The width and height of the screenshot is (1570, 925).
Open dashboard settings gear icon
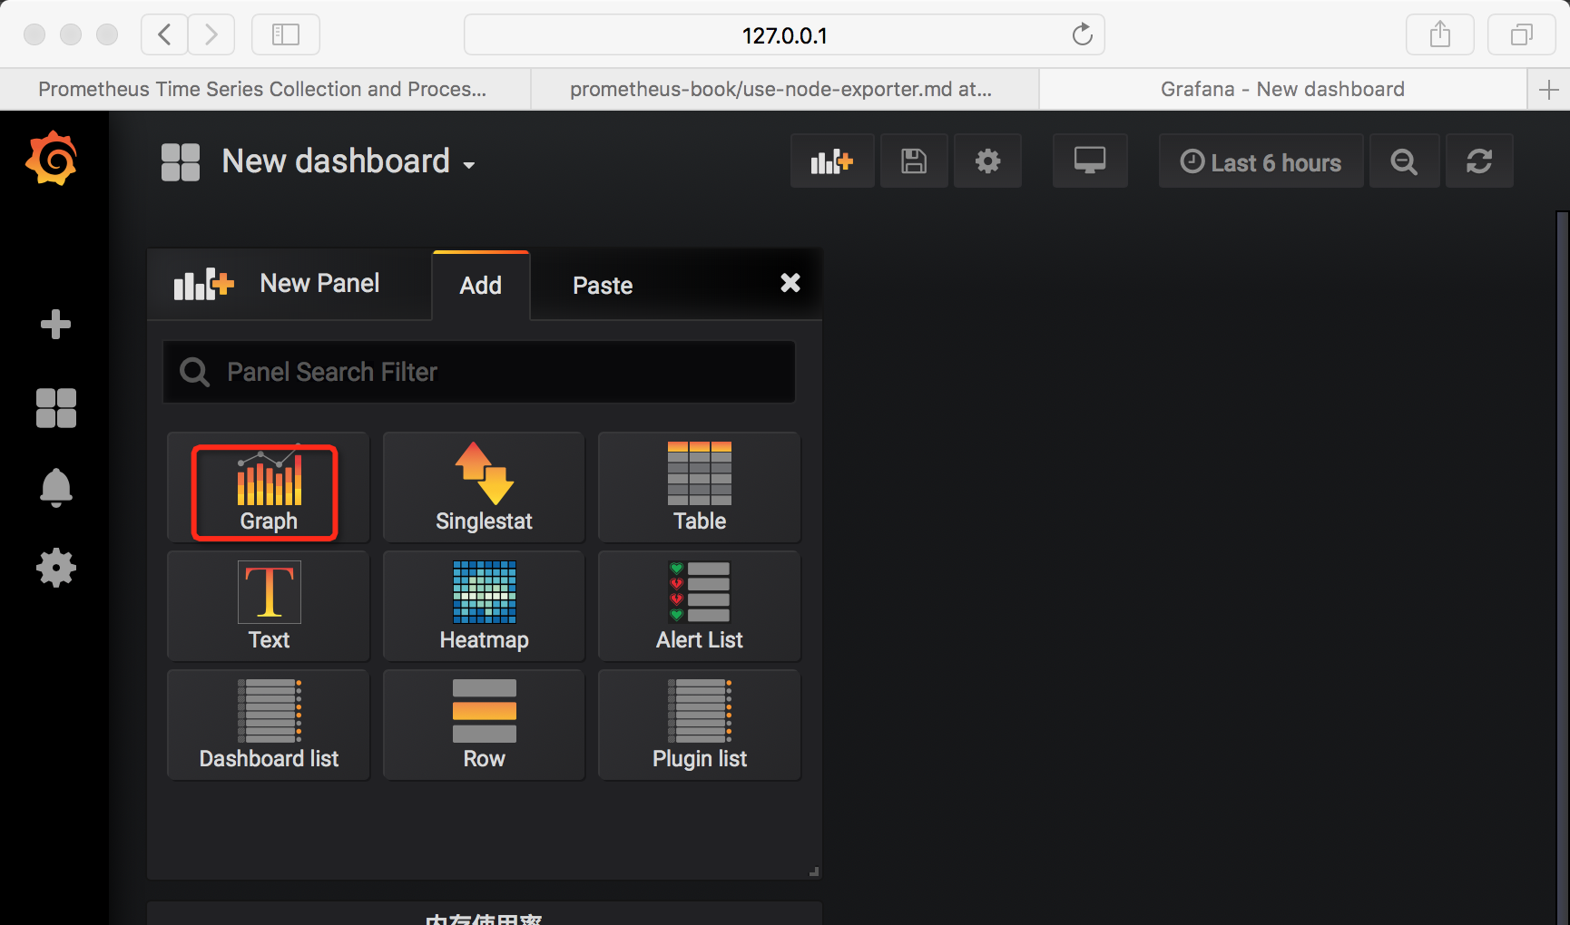coord(987,161)
